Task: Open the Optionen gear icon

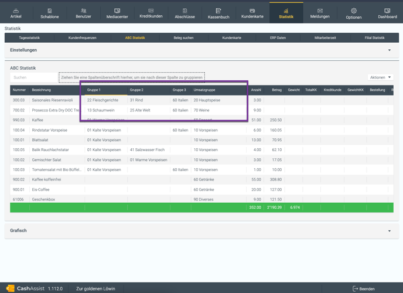Action: (354, 11)
